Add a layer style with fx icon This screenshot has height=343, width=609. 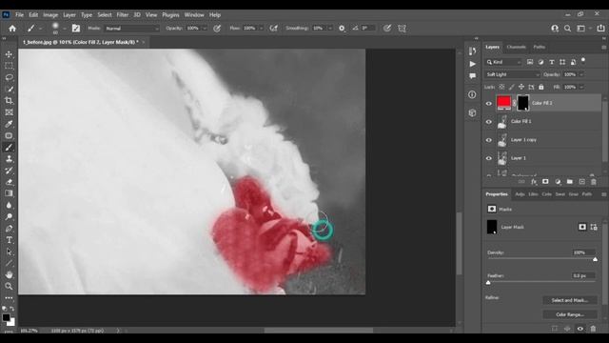click(534, 182)
